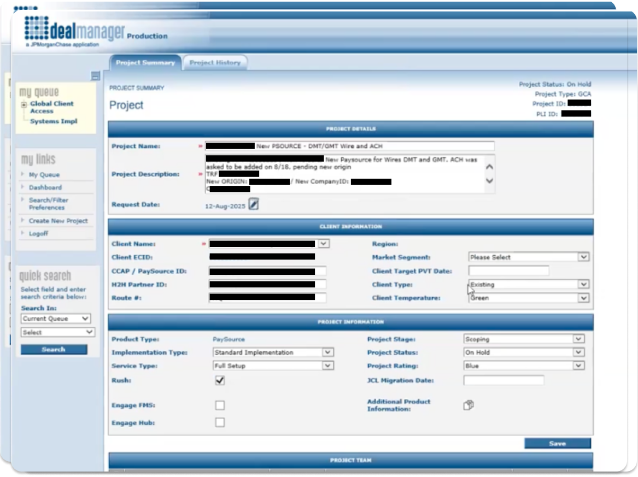This screenshot has width=638, height=477.
Task: Click the Create New Project link
Action: click(x=58, y=221)
